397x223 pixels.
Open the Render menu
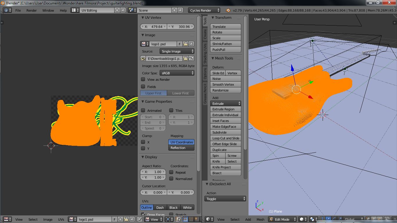32,10
